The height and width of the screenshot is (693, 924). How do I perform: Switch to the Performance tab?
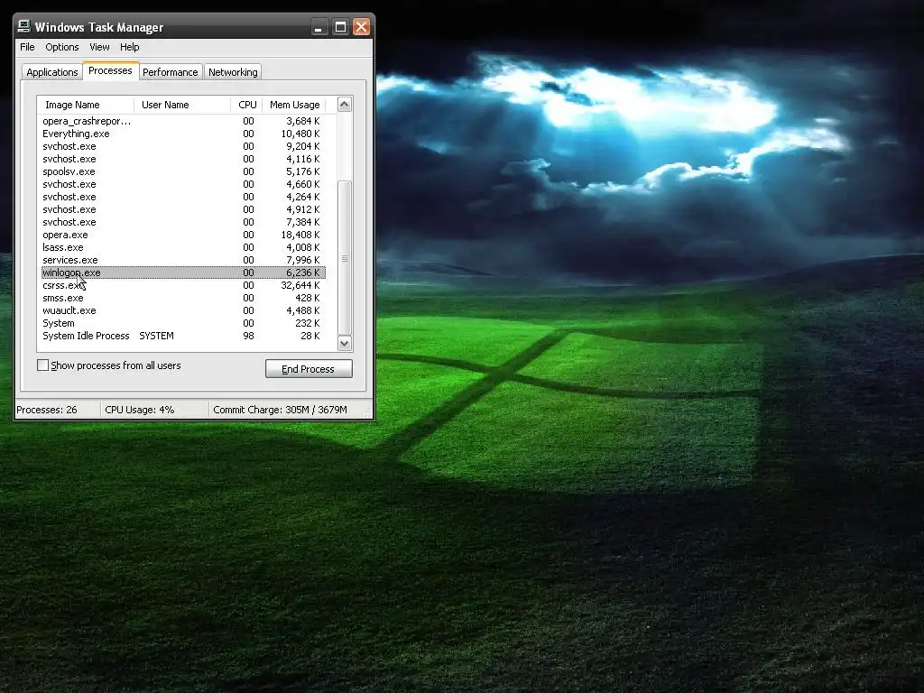(171, 72)
